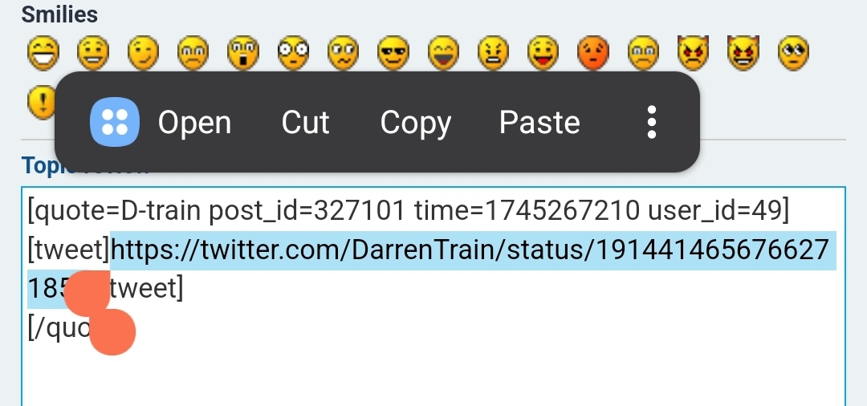Insert the cool sunglasses smiley
Image resolution: width=867 pixels, height=406 pixels.
tap(393, 54)
